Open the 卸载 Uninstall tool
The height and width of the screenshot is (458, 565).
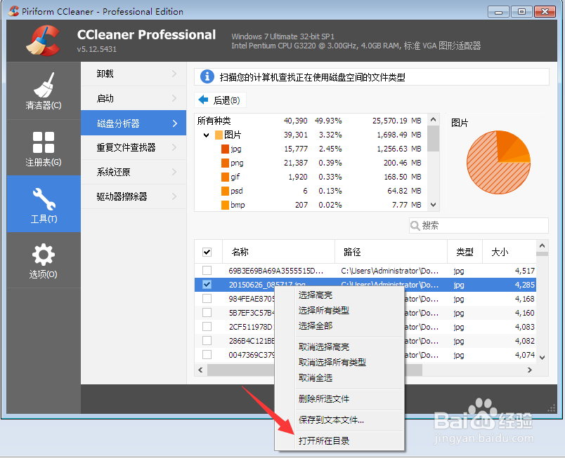[134, 74]
